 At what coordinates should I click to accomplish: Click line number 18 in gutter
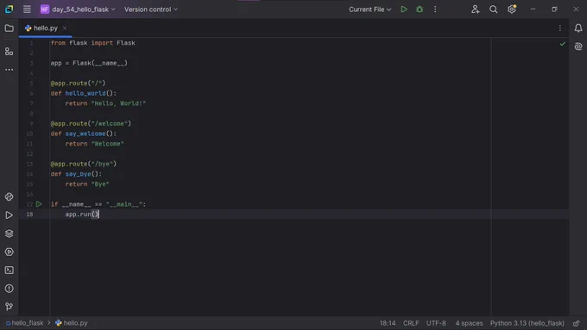coord(29,215)
